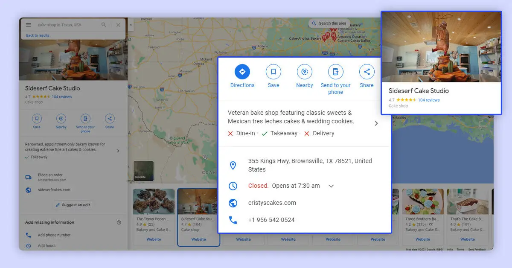Click the Cake-Aholics Bakery map label

(x=305, y=38)
